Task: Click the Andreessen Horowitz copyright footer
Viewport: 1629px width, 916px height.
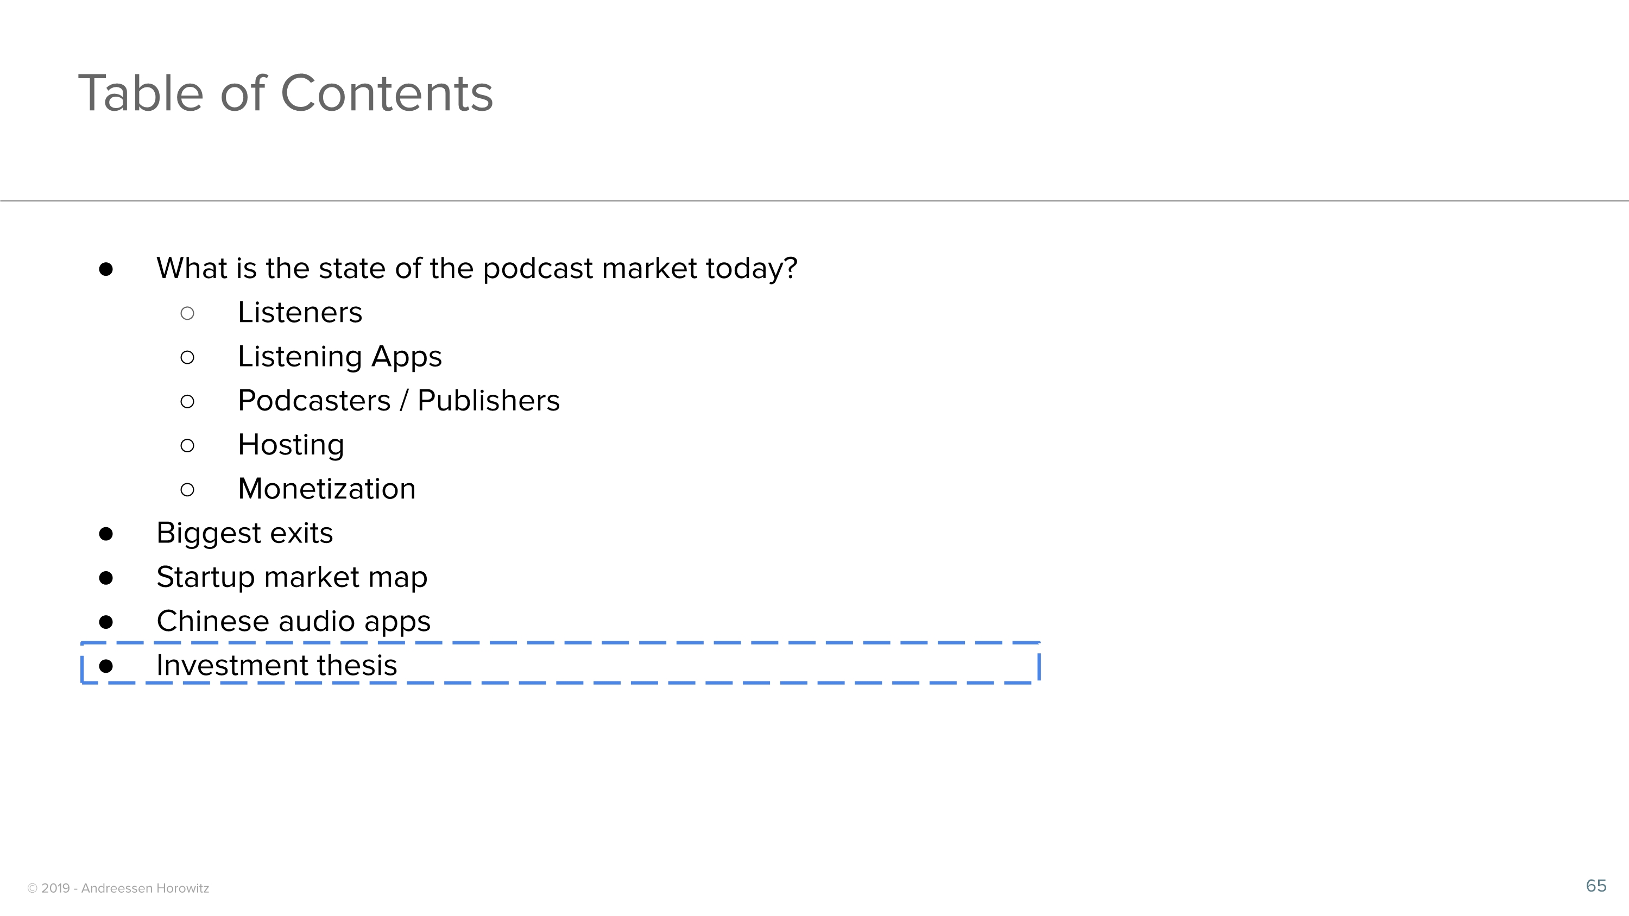Action: (118, 888)
